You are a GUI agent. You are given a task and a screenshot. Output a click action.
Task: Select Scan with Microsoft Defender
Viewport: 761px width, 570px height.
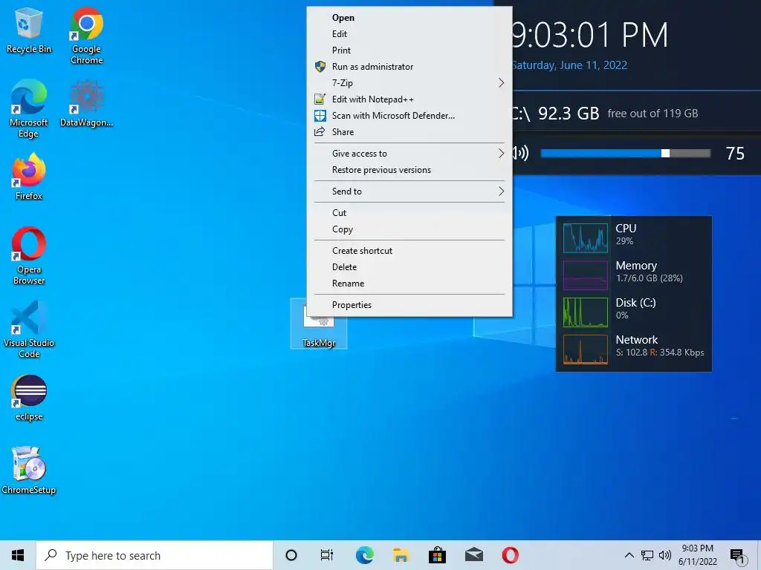click(409, 116)
